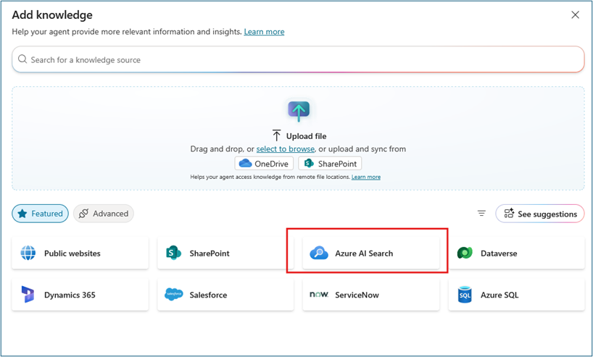
Task: Select the Public websites knowledge source
Action: (x=80, y=253)
